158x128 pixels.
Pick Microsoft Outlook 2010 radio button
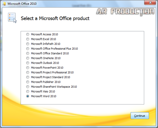(27, 63)
